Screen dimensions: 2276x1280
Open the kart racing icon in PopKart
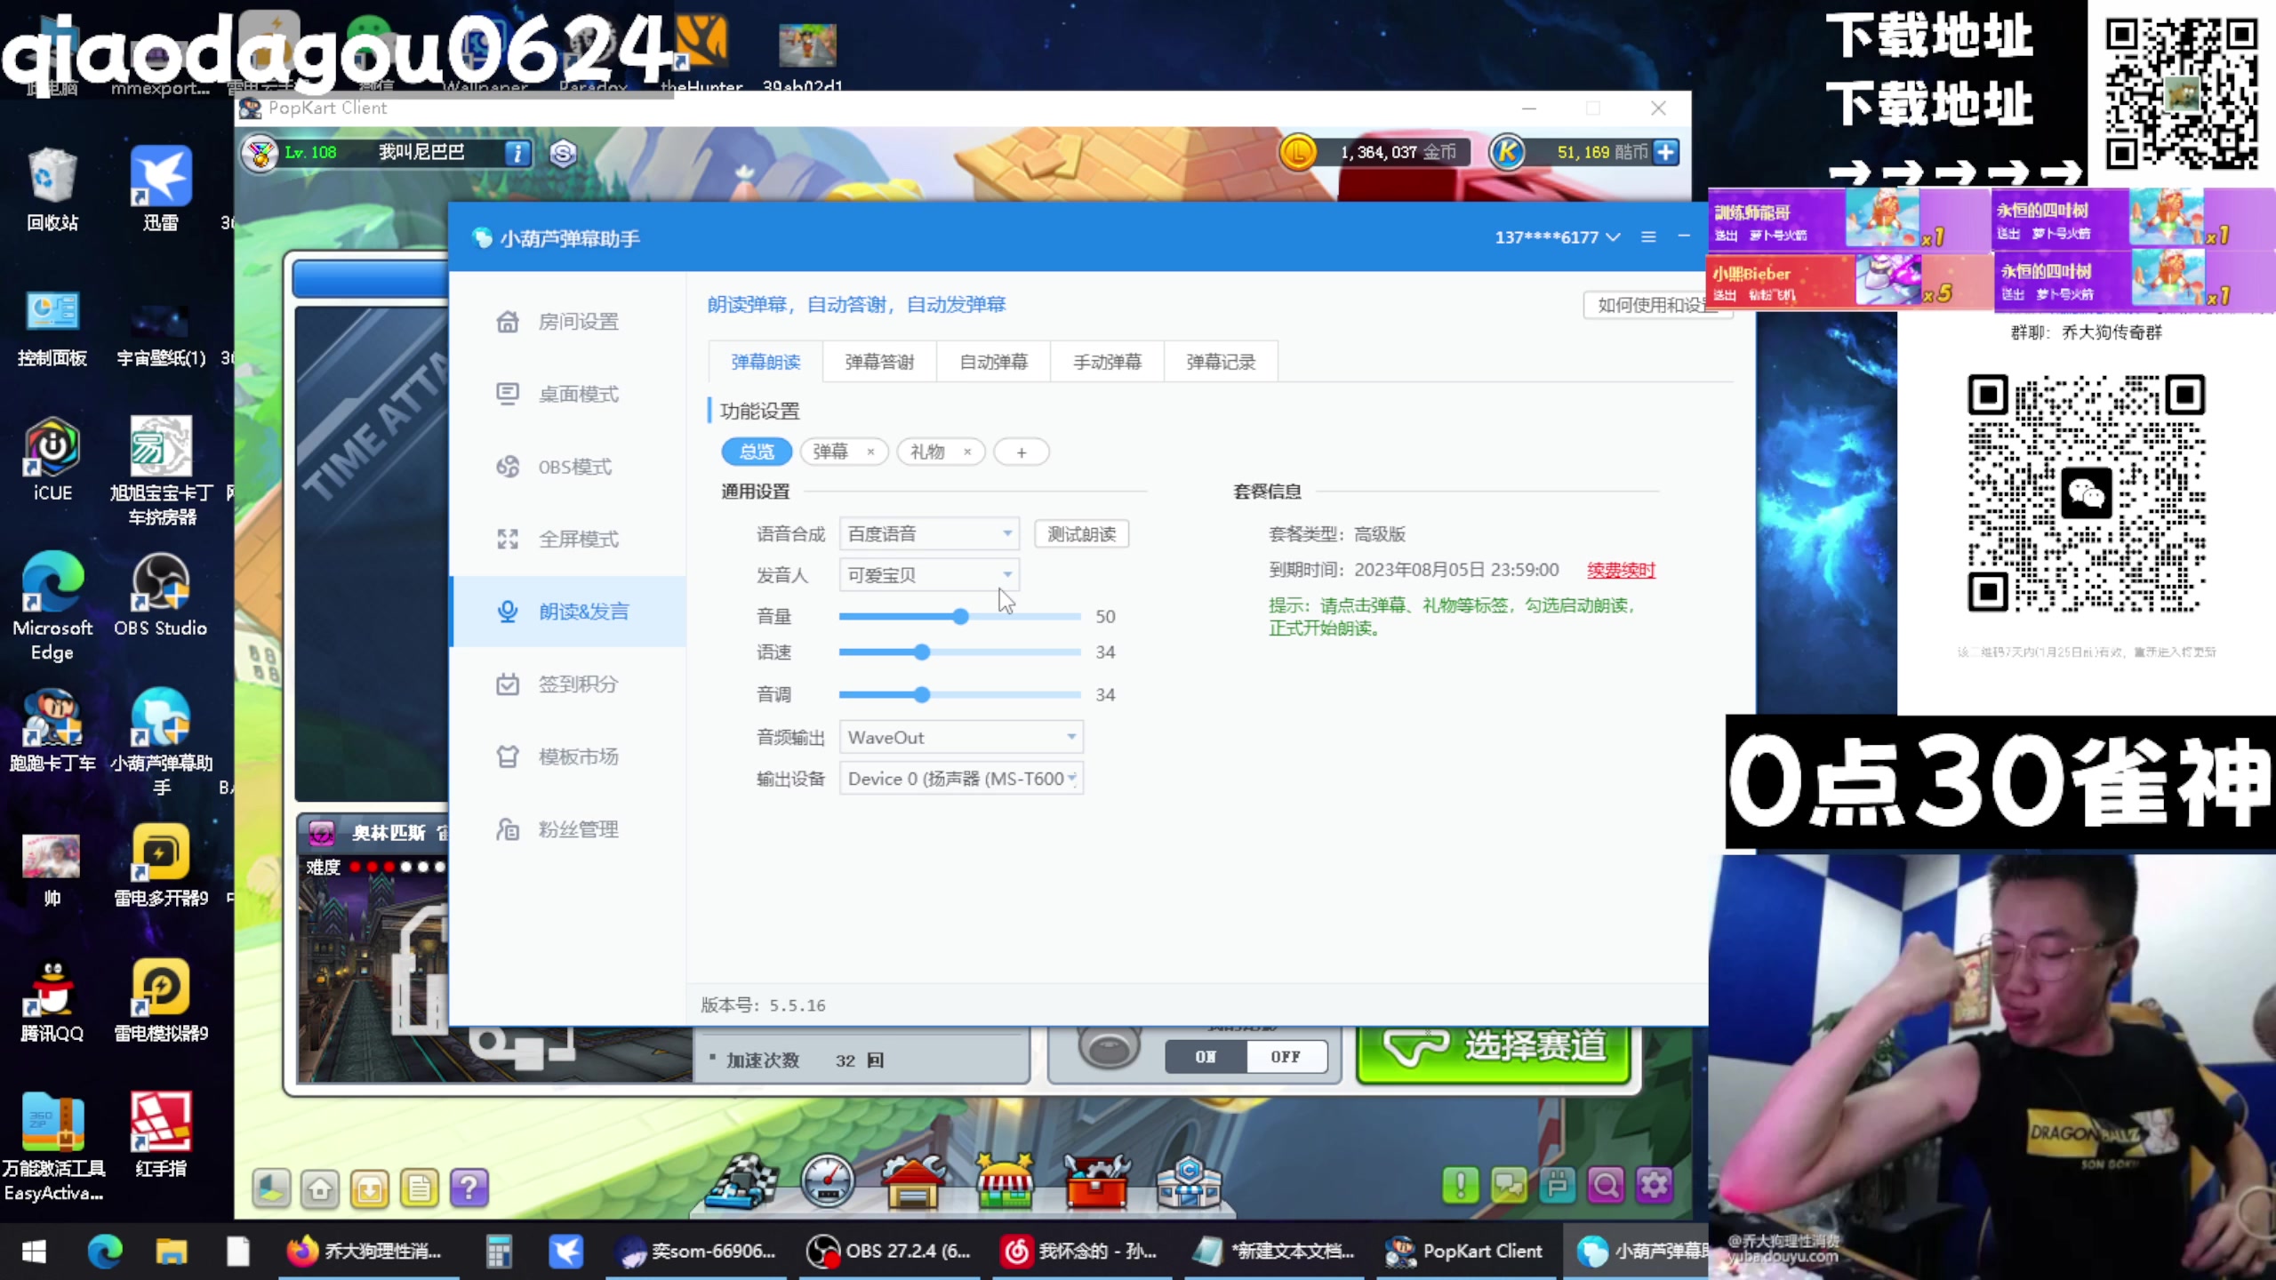(x=741, y=1182)
